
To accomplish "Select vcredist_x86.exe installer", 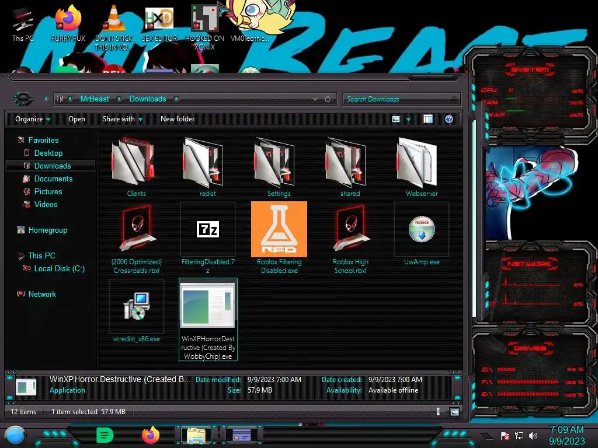I will 136,311.
